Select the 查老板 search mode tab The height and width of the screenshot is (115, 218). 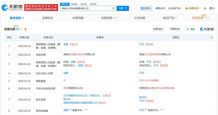tap(74, 4)
